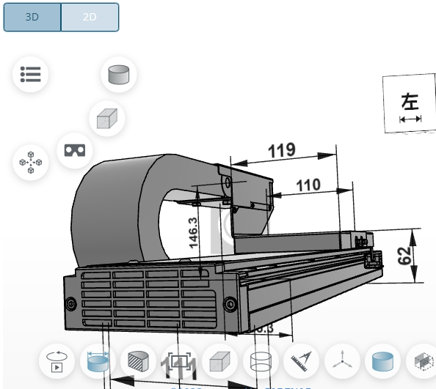This screenshot has height=389, width=436.
Task: Click the 119 dimension label
Action: [x=282, y=150]
